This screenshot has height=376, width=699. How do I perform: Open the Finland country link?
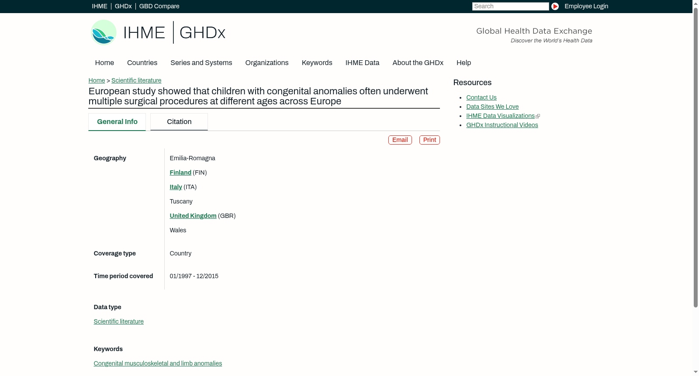point(180,172)
